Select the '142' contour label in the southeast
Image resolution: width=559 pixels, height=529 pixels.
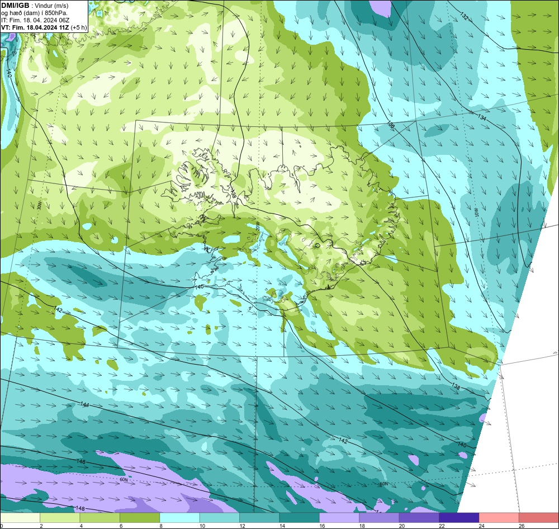coord(343,441)
